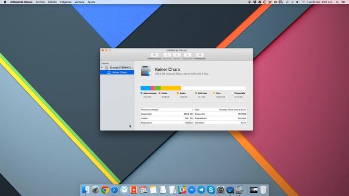Image resolution: width=349 pixels, height=196 pixels.
Task: Launch Skype from the Dock
Action: coord(211,190)
